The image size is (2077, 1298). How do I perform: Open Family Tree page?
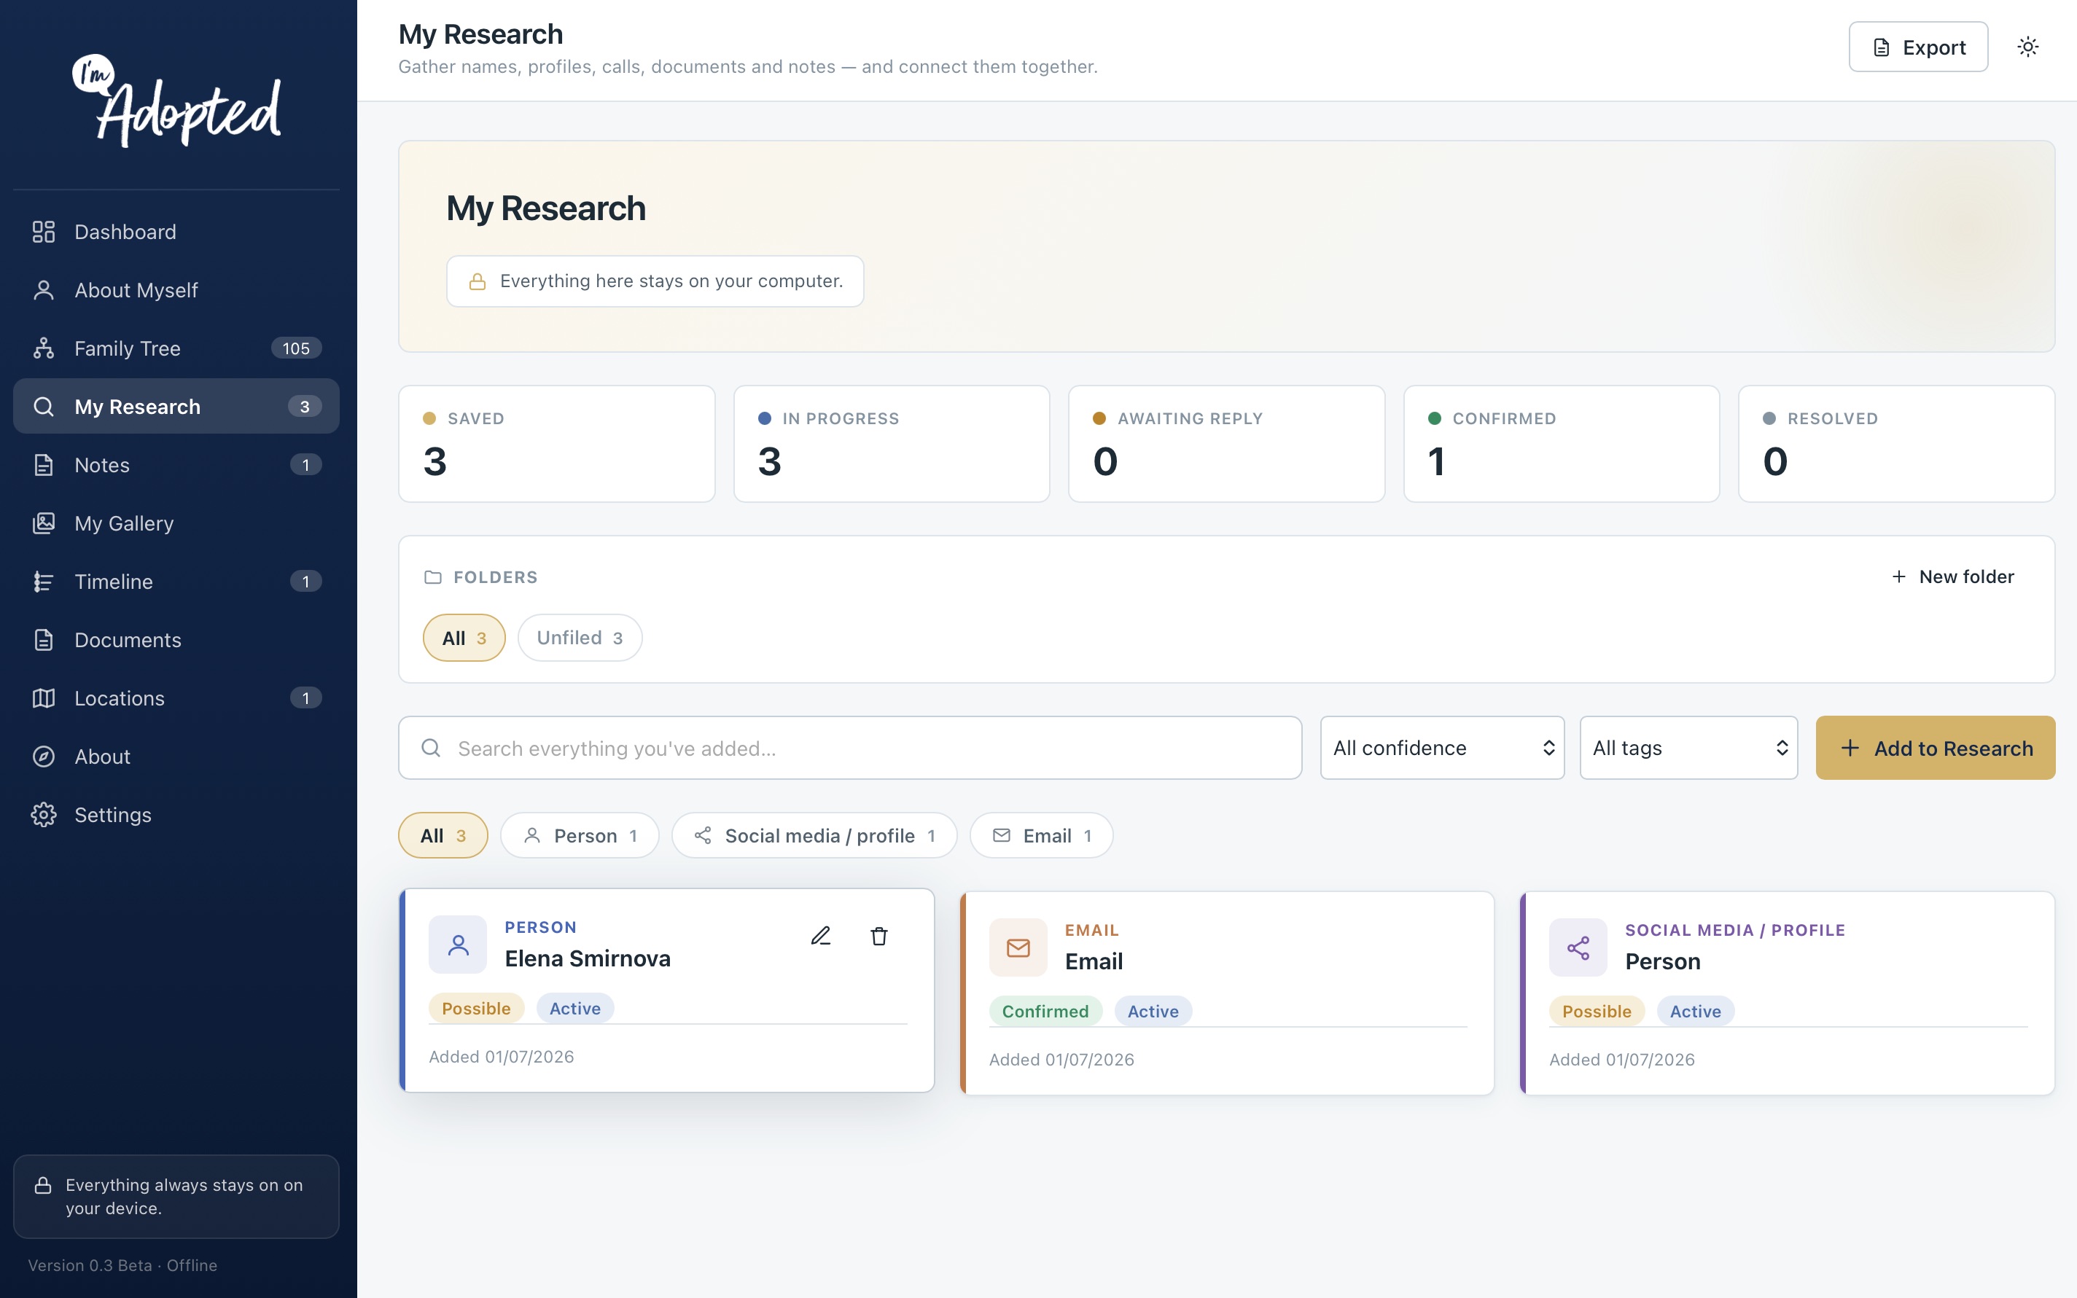[176, 348]
